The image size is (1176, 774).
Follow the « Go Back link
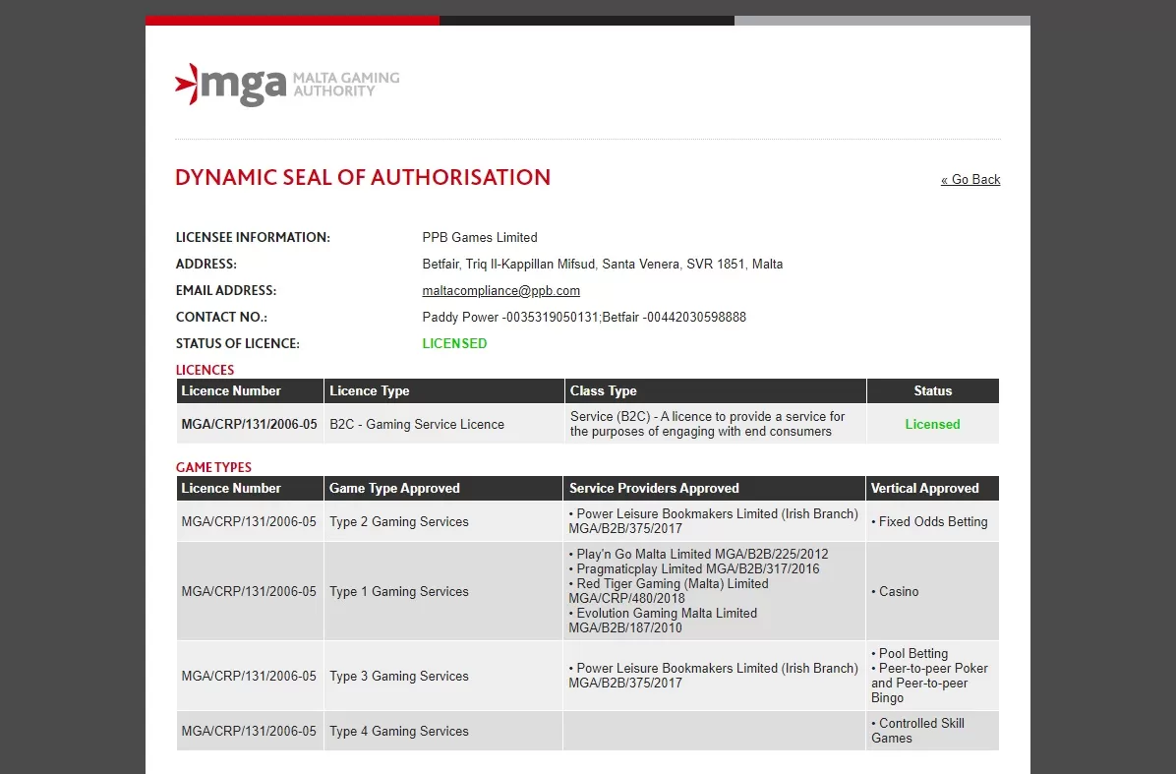pos(970,179)
